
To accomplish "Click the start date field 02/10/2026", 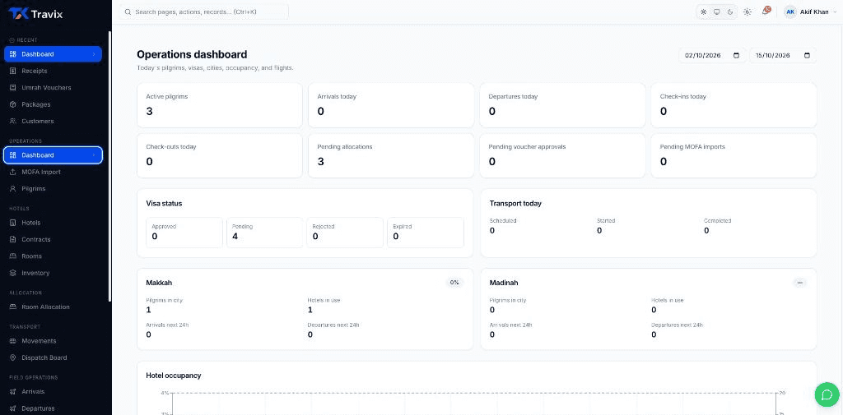I will point(712,55).
